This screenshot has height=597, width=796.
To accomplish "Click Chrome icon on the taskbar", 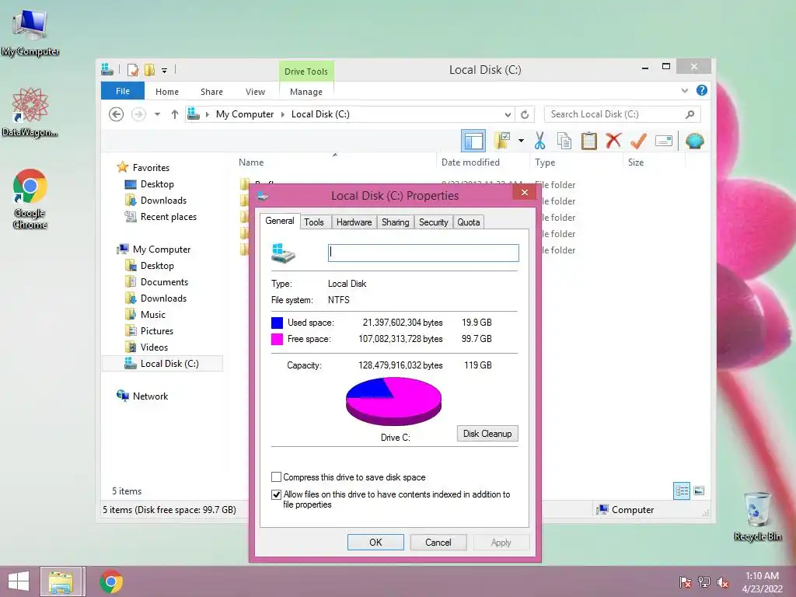I will pyautogui.click(x=111, y=581).
